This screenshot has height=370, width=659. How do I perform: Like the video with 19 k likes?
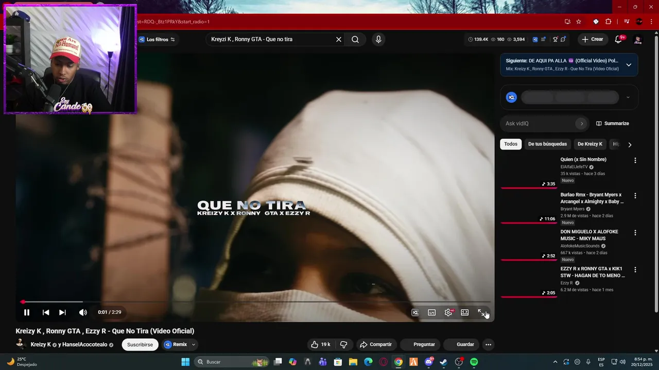pyautogui.click(x=320, y=344)
